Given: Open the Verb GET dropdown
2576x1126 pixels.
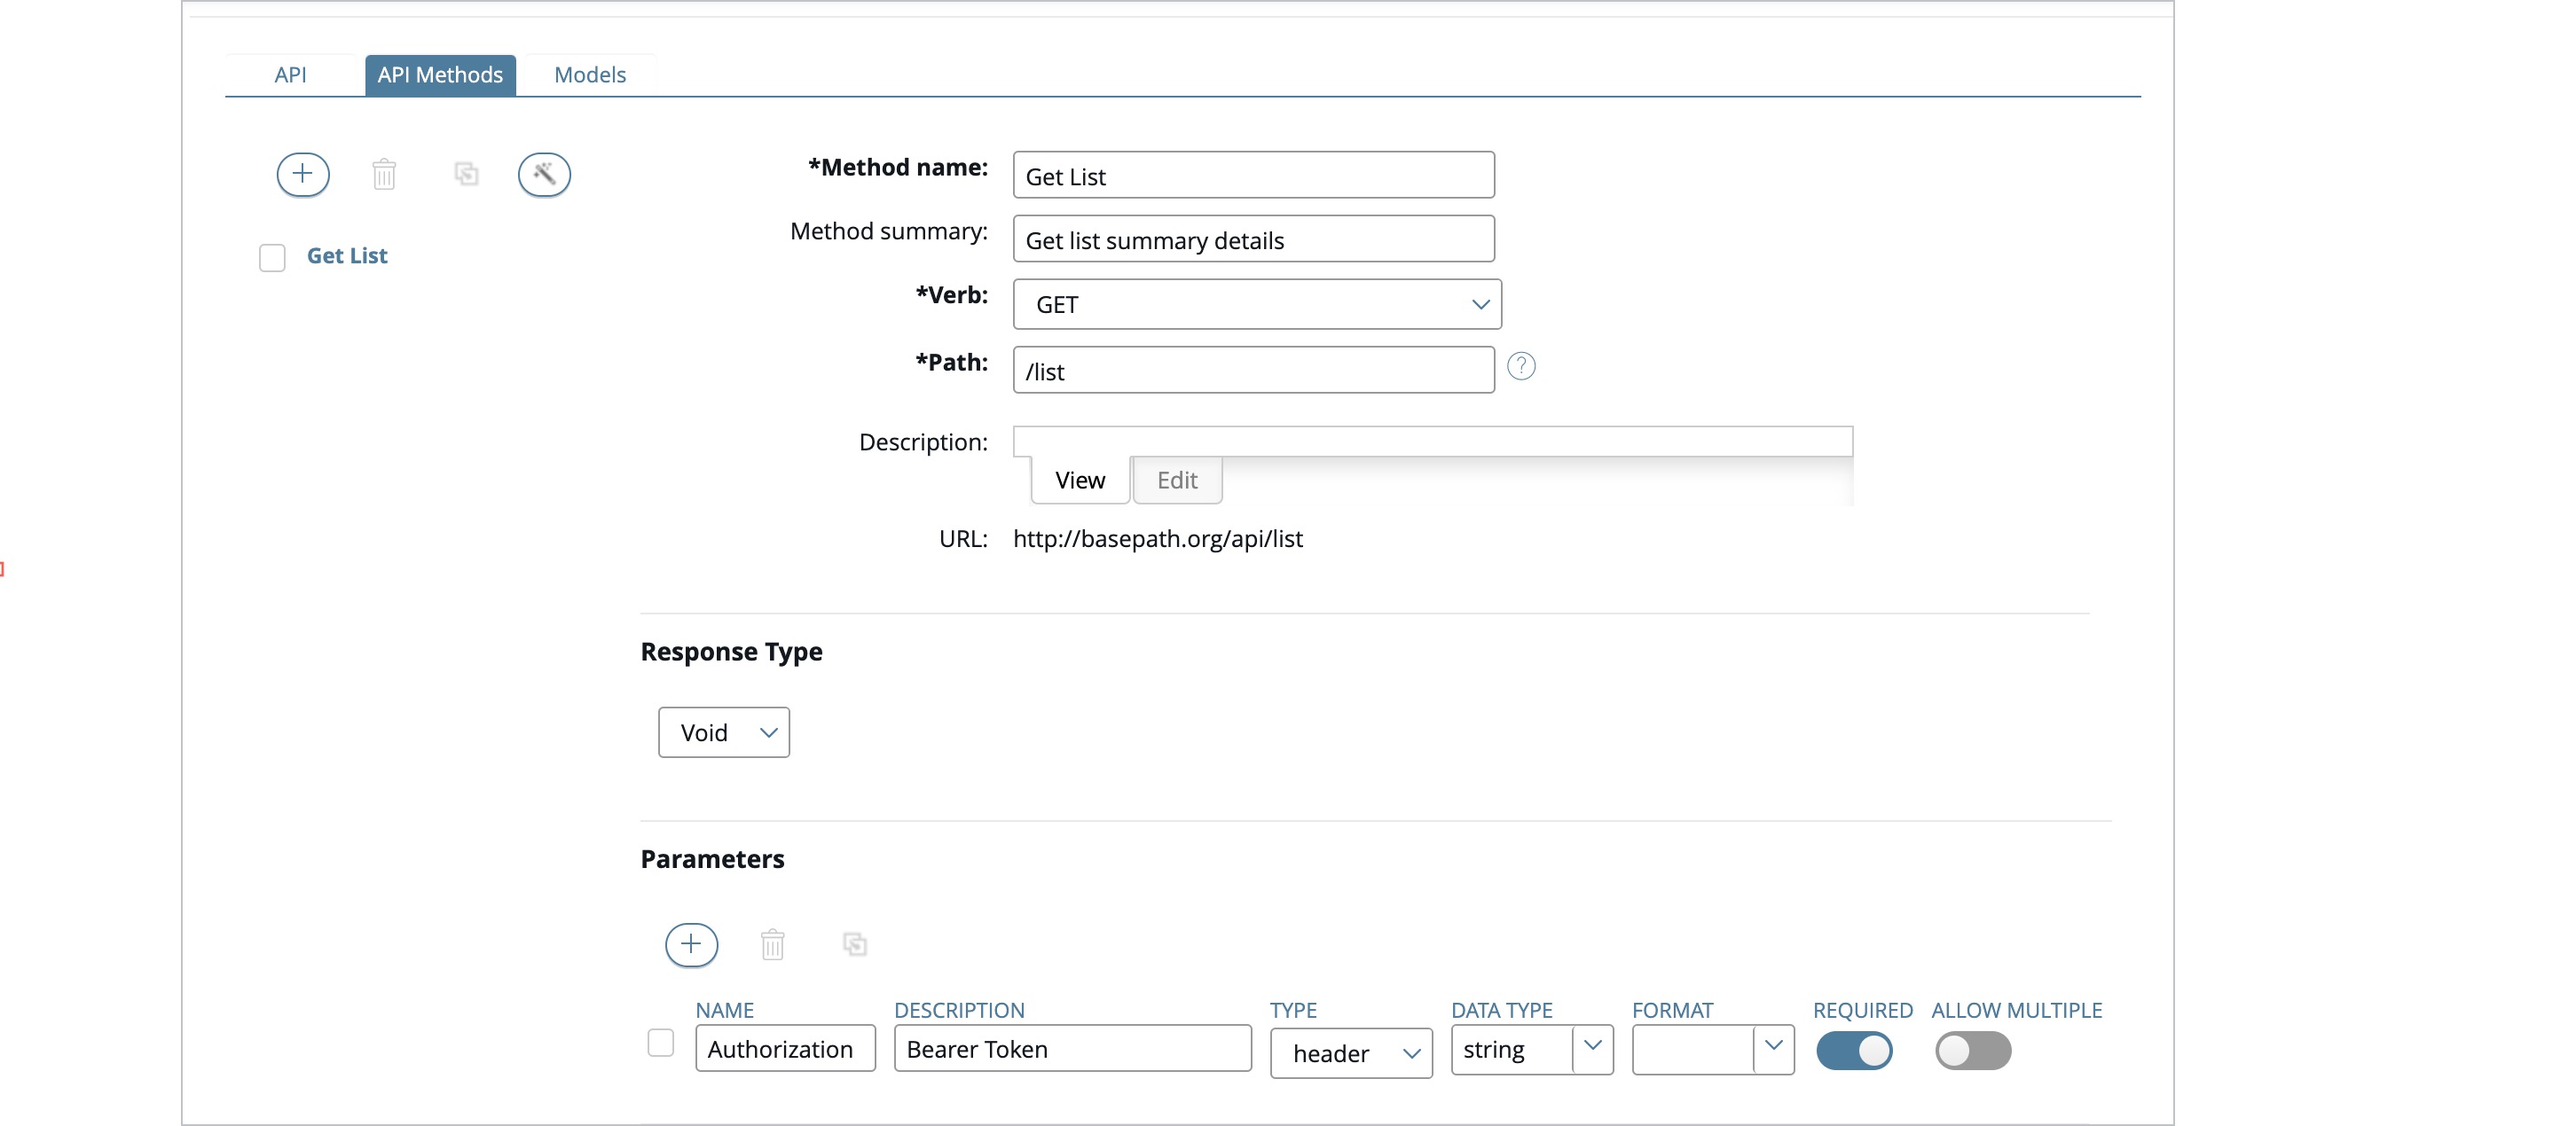Looking at the screenshot, I should pos(1256,305).
